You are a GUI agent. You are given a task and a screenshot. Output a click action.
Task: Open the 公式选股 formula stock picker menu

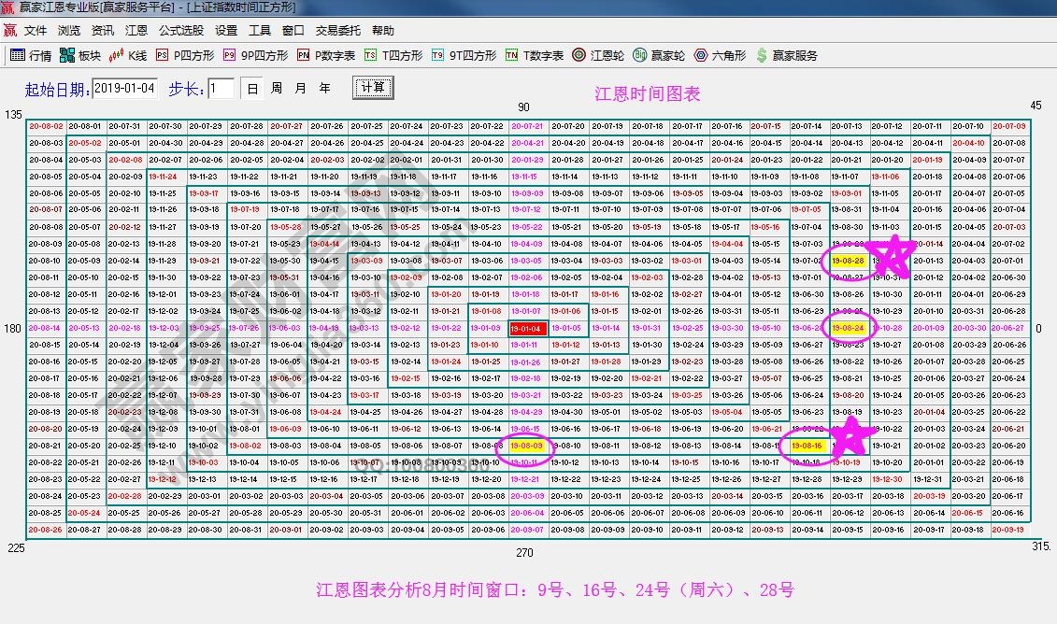179,29
